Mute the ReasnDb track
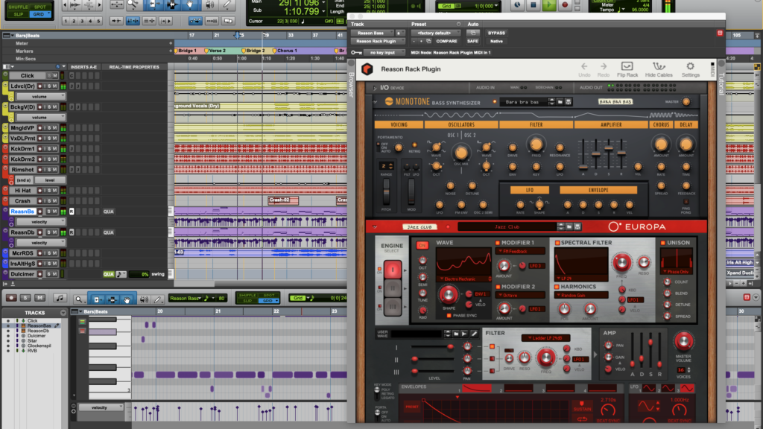The width and height of the screenshot is (763, 429). coord(55,232)
